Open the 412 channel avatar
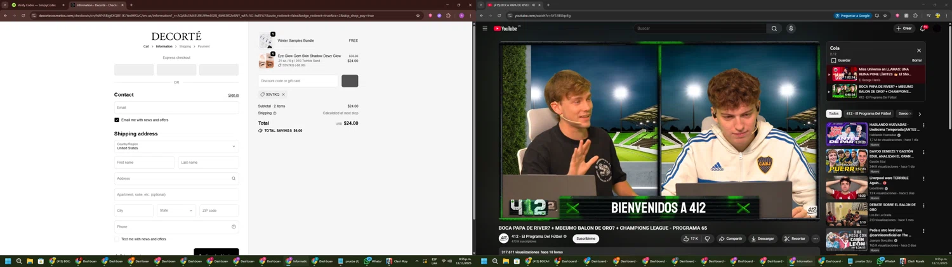This screenshot has height=267, width=952. [x=504, y=239]
